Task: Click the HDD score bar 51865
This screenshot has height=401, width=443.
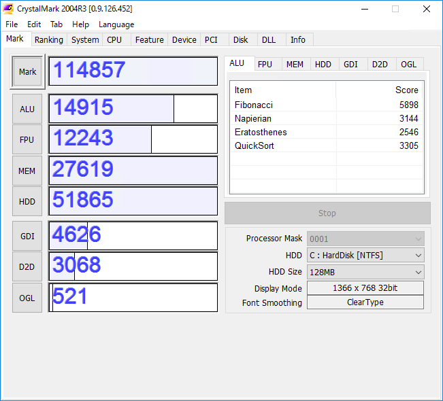Action: 133,201
